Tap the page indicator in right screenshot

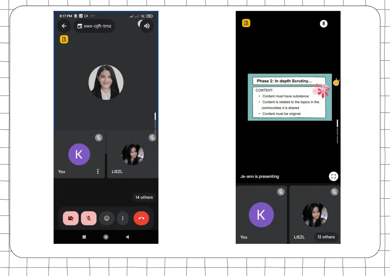(x=337, y=131)
